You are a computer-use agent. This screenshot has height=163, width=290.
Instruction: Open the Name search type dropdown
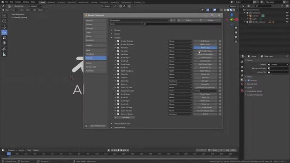(x=126, y=24)
